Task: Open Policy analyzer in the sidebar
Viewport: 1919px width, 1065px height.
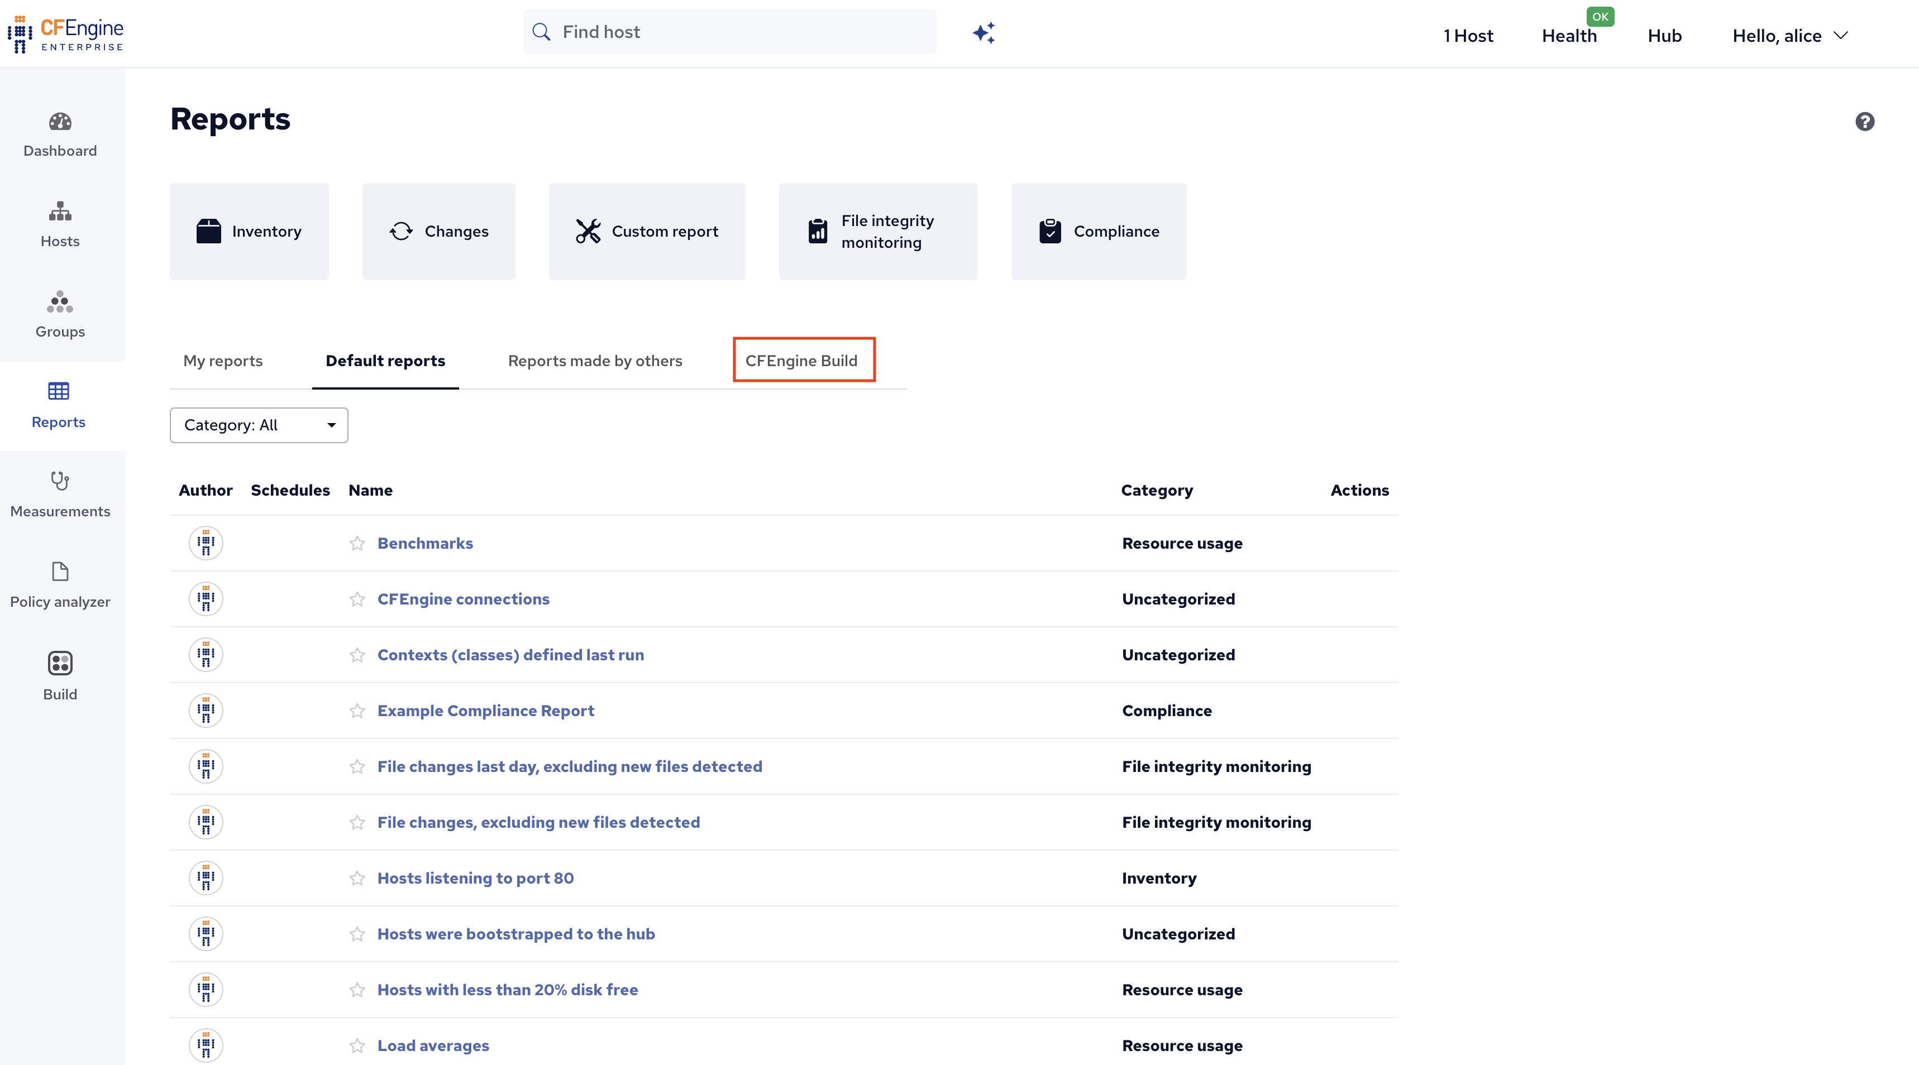Action: tap(60, 586)
